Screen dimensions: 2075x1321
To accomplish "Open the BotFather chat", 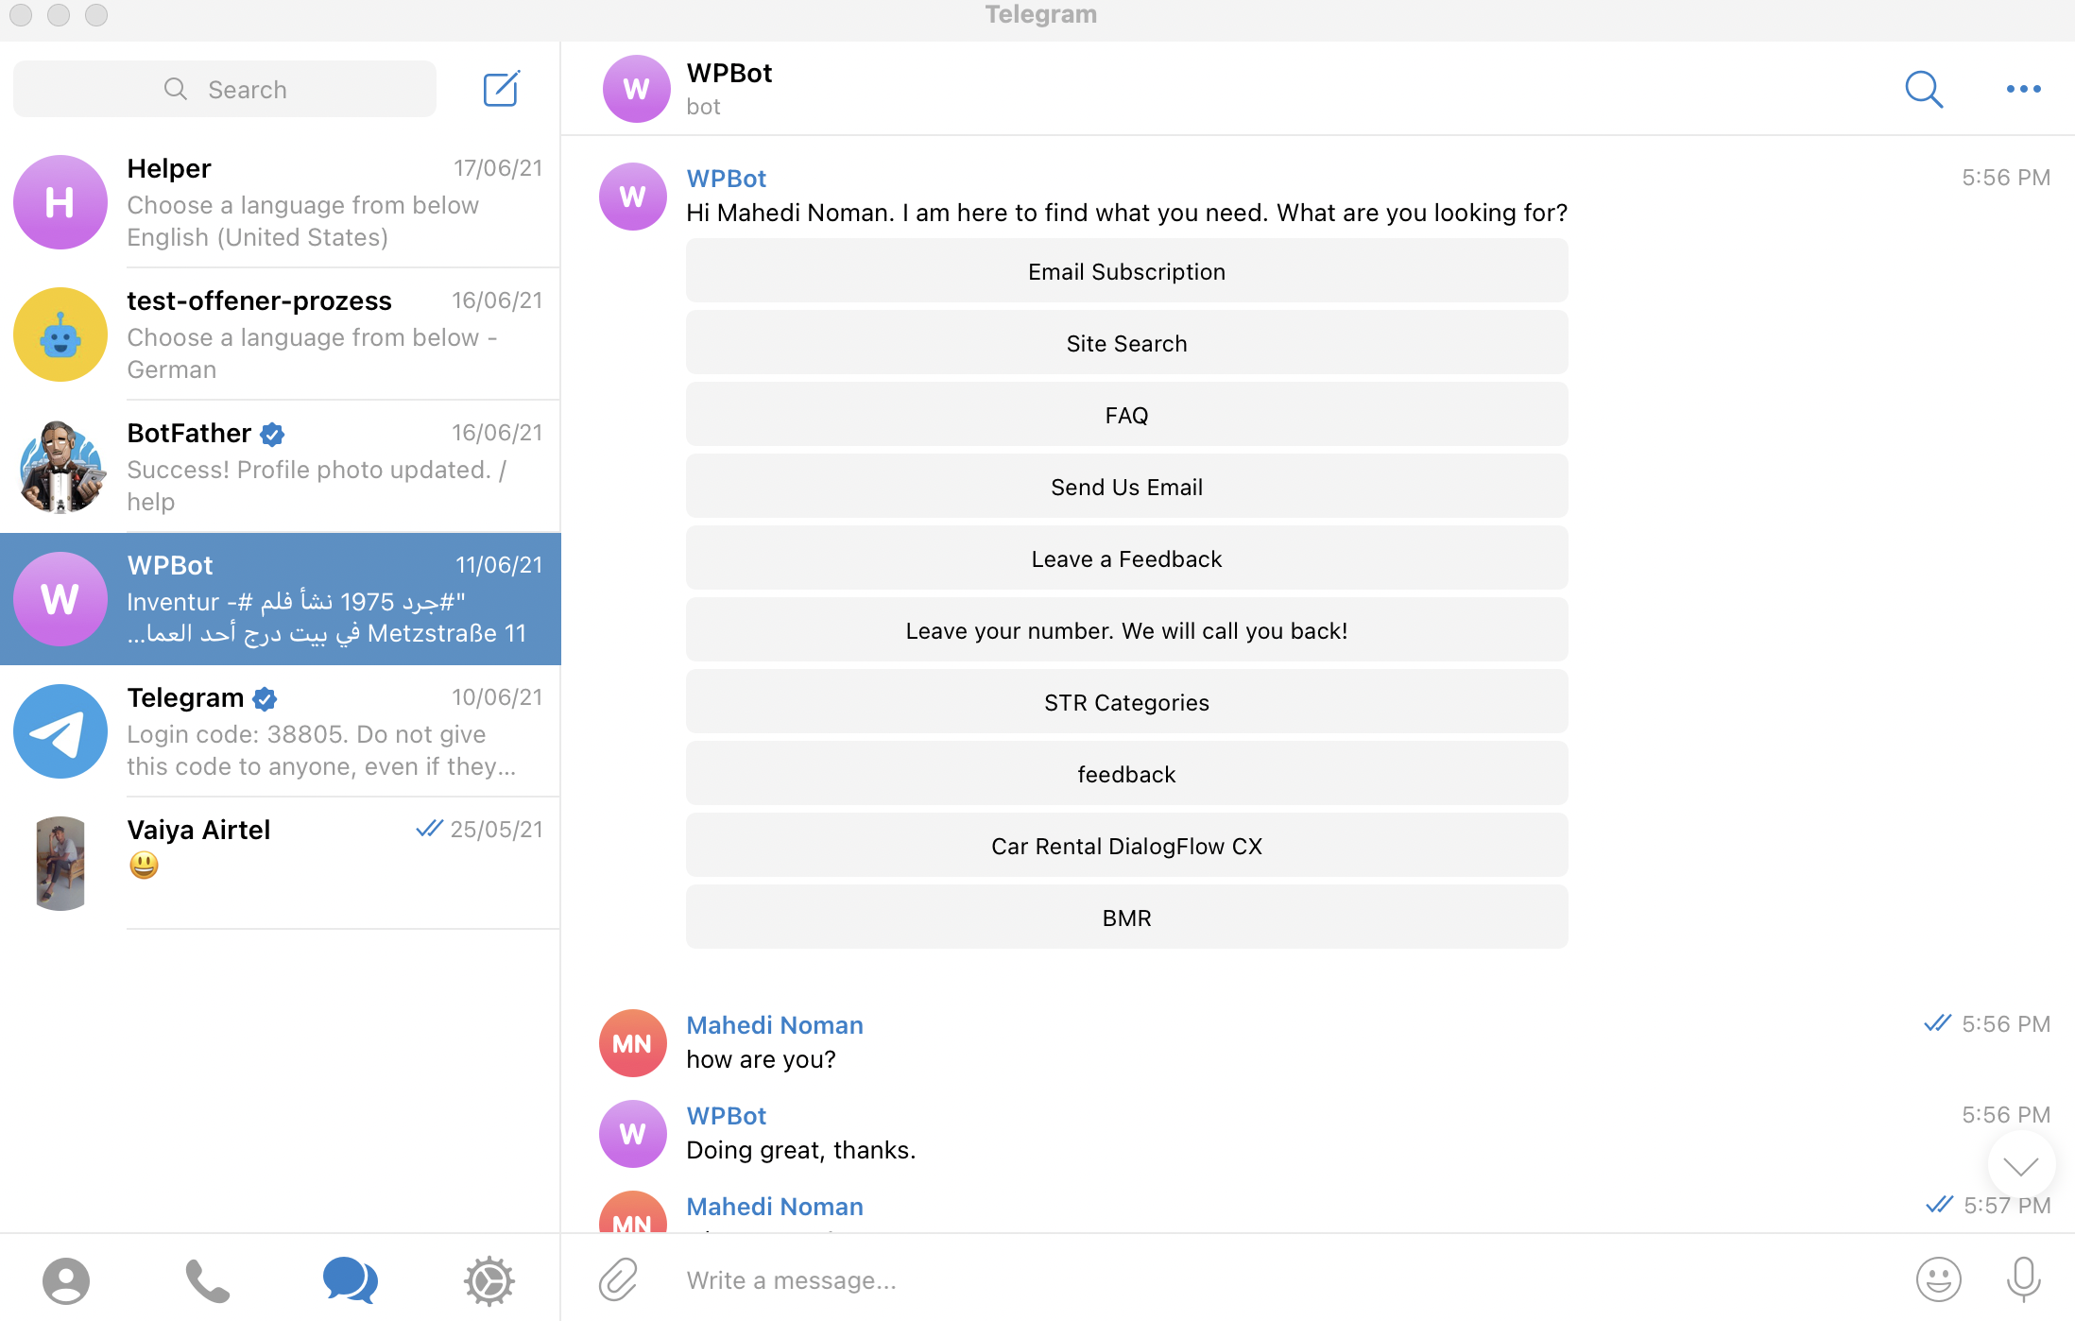I will (281, 467).
